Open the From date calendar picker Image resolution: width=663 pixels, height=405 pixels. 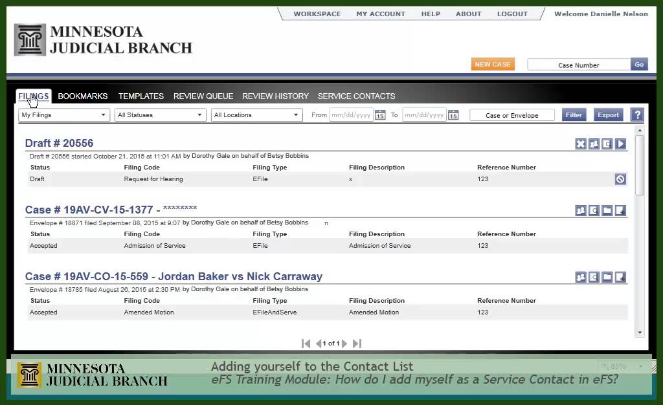pos(380,115)
